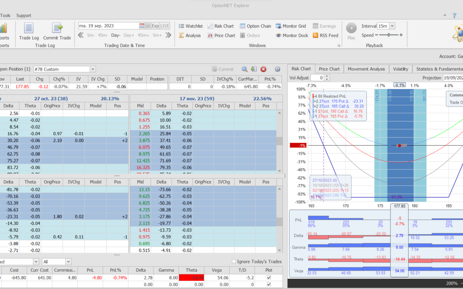This screenshot has width=463, height=289.
Task: Open the Watchlist window
Action: pos(191,26)
